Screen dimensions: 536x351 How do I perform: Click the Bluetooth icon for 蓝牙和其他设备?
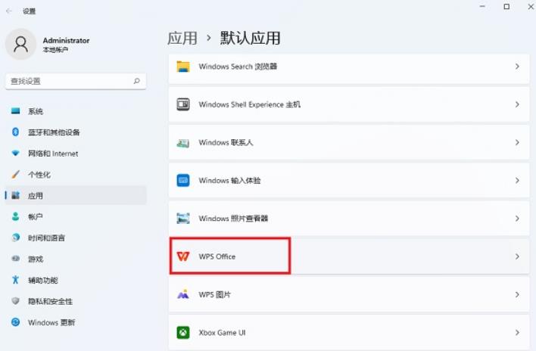(15, 132)
